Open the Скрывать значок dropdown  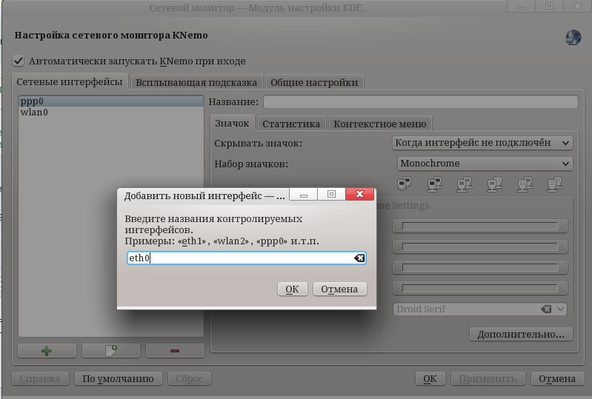tap(482, 143)
